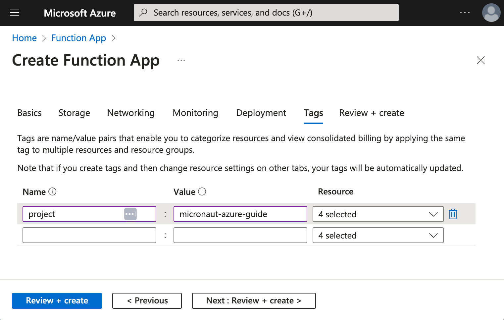
Task: Switch to the Storage tab
Action: 74,113
